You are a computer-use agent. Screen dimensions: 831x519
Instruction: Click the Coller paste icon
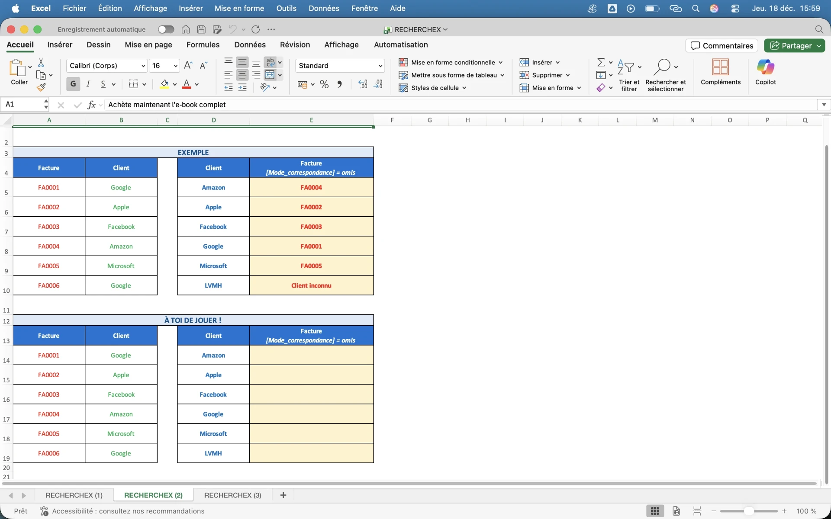tap(17, 68)
